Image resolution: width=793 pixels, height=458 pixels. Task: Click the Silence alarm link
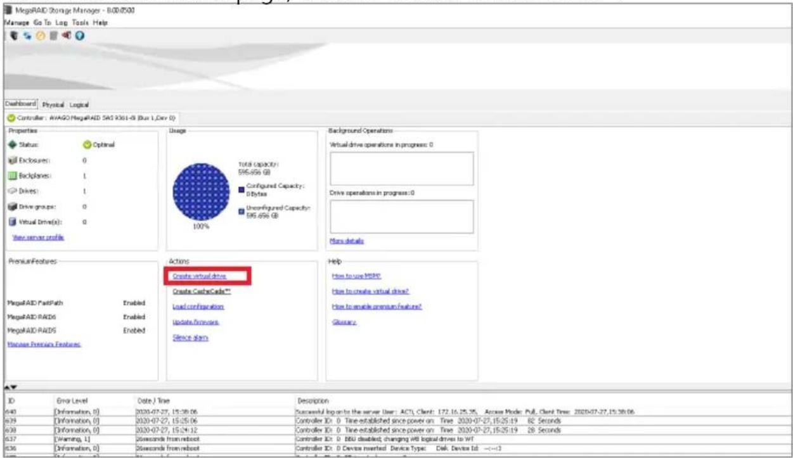tap(190, 337)
